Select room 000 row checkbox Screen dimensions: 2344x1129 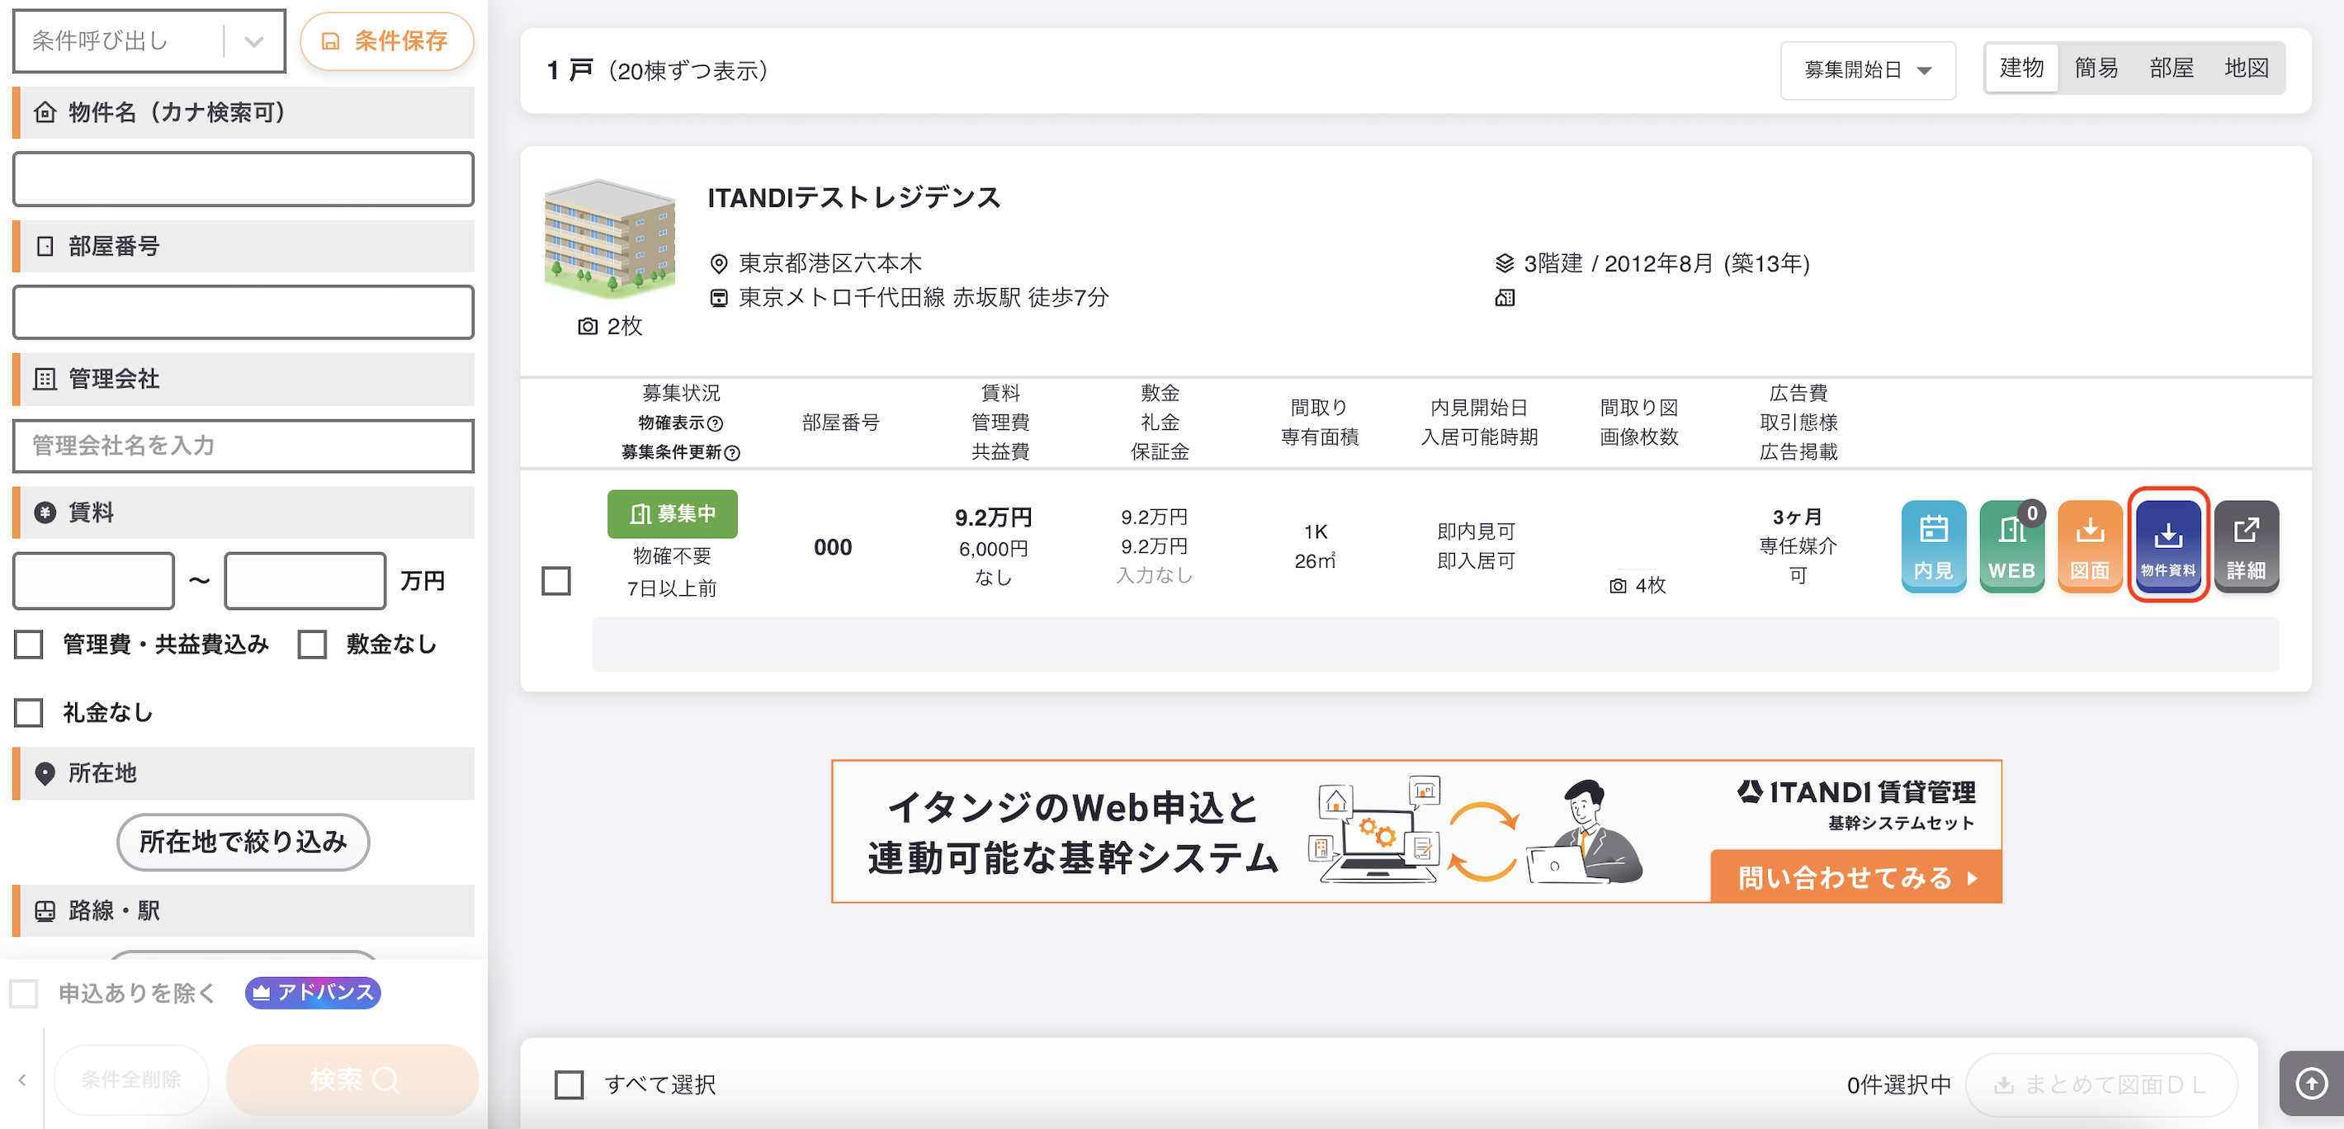[556, 579]
